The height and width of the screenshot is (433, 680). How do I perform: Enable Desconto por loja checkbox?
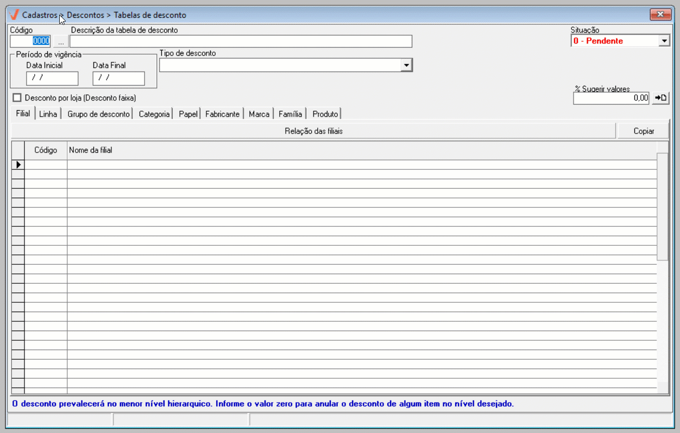pos(17,98)
